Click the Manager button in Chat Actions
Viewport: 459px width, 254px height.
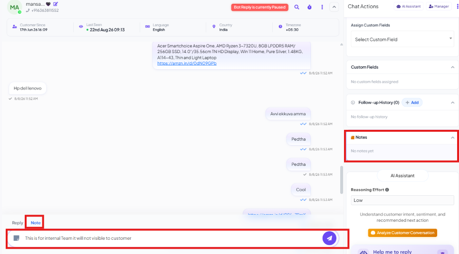pyautogui.click(x=439, y=7)
